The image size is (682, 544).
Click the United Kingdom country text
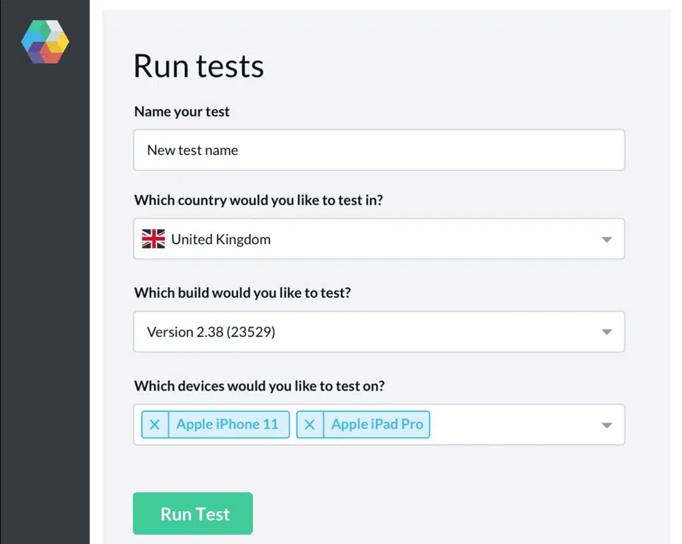click(x=221, y=239)
